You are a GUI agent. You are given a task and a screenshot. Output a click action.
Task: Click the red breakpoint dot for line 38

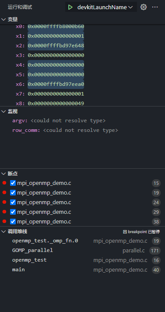click(4, 221)
